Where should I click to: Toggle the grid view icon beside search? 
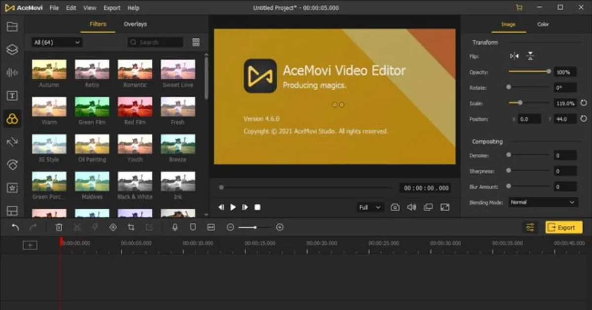[196, 42]
